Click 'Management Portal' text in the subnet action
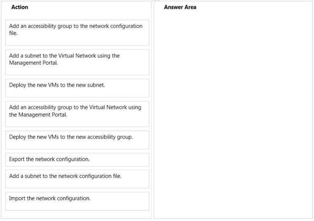Screen dimensions: 314x221 pyautogui.click(x=33, y=63)
